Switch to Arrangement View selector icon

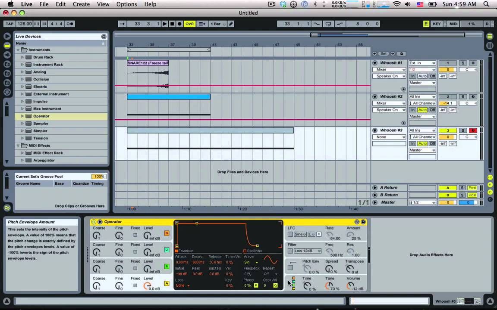click(490, 36)
